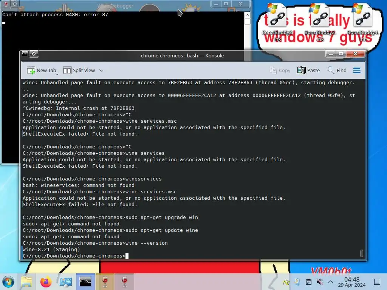
Task: Click the document tray icon beside clipboard
Action: tap(297, 282)
